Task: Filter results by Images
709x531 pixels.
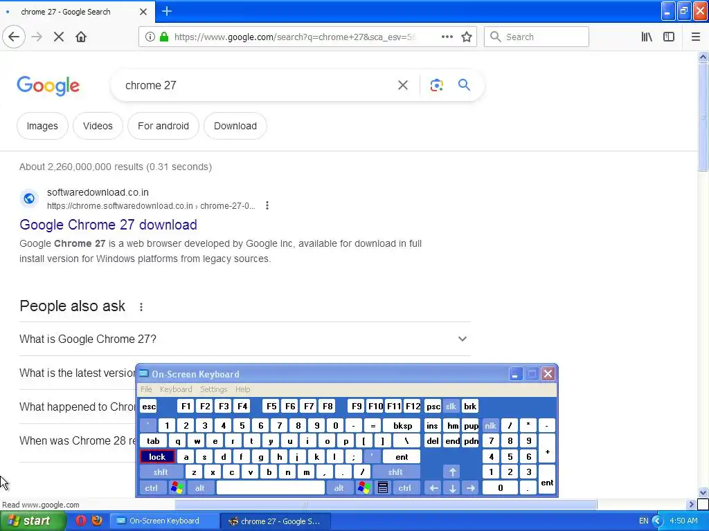Action: pyautogui.click(x=42, y=126)
